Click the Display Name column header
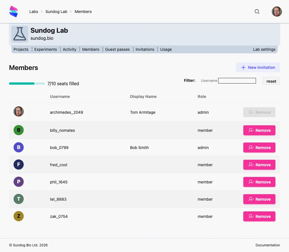Screen dimensions: 289x252 [x=143, y=97]
